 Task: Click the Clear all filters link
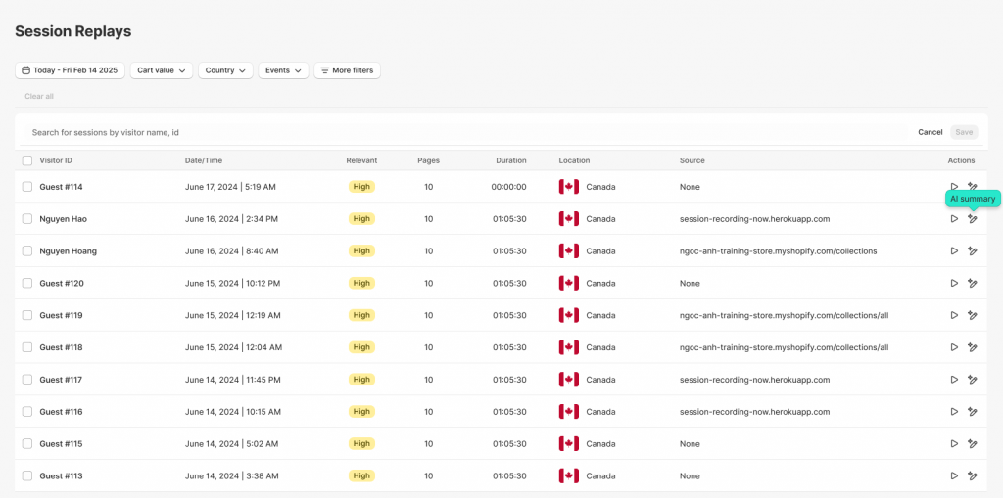39,97
